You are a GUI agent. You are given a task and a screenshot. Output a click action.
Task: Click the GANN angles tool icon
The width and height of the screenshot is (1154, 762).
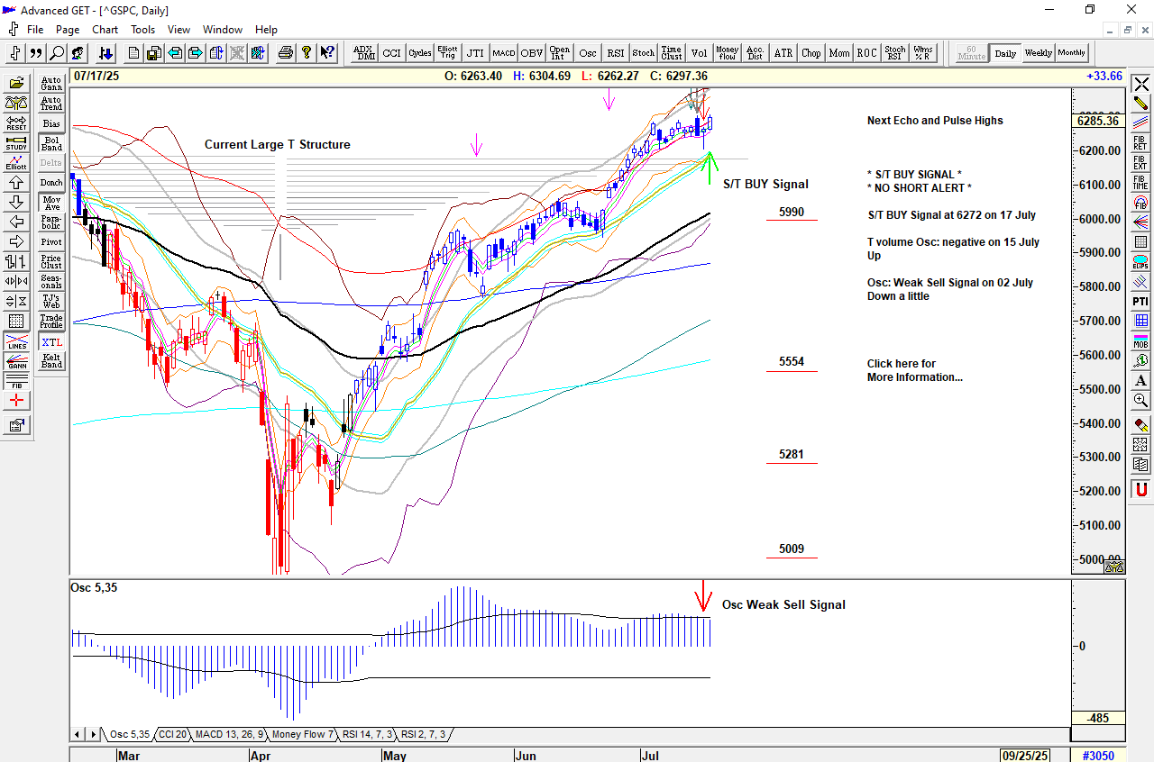pos(16,362)
